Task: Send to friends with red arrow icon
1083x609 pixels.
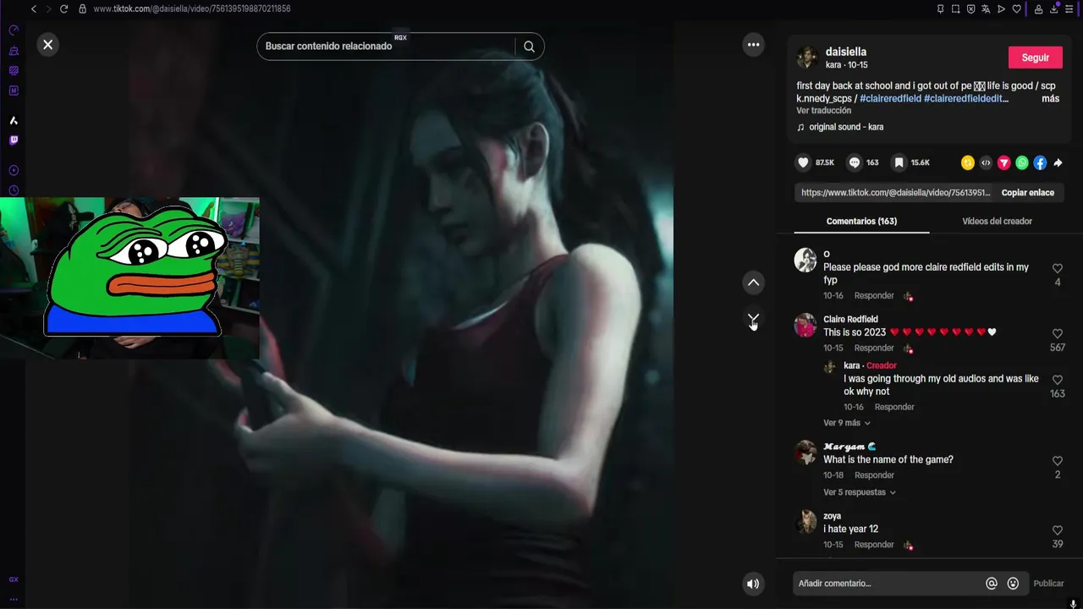Action: point(1003,162)
